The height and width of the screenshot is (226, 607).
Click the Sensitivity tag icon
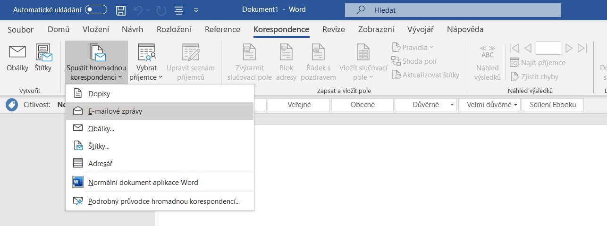[x=11, y=105]
